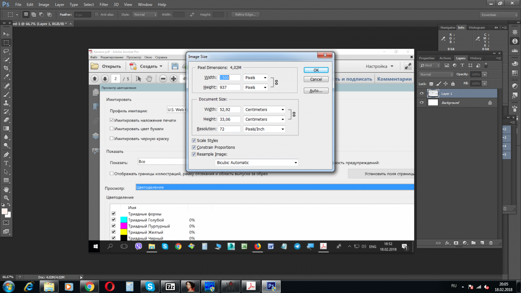Select the Eyedropper tool in toolbox
521x293 pixels.
(6, 77)
